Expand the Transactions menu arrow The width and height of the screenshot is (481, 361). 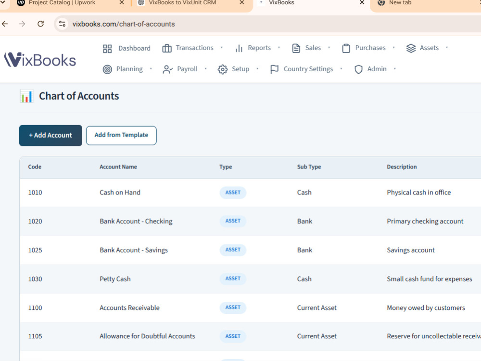point(221,48)
